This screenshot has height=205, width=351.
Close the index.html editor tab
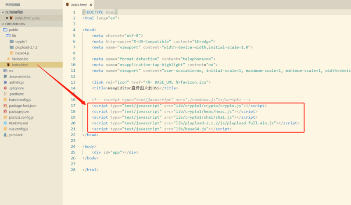pos(91,5)
